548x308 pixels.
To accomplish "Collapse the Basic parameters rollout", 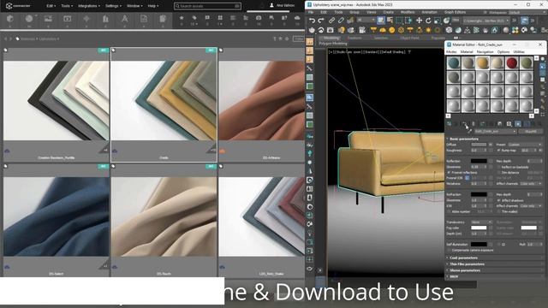I will click(463, 139).
